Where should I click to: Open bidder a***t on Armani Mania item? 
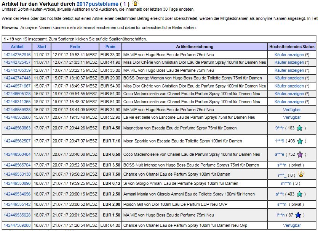(280, 194)
